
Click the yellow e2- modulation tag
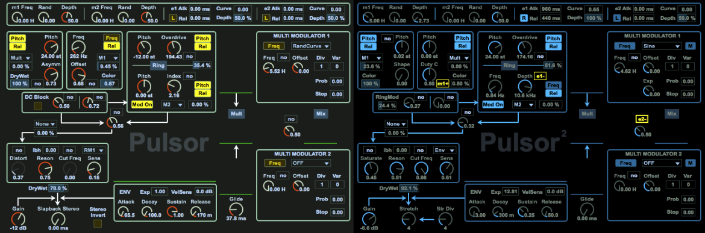click(x=641, y=119)
